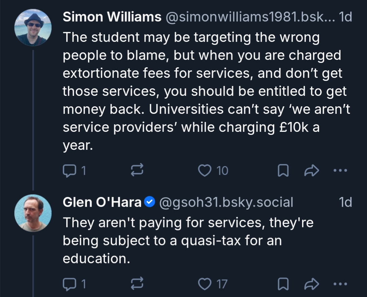
Task: Repost Glen O'Hara's post
Action: point(138,283)
